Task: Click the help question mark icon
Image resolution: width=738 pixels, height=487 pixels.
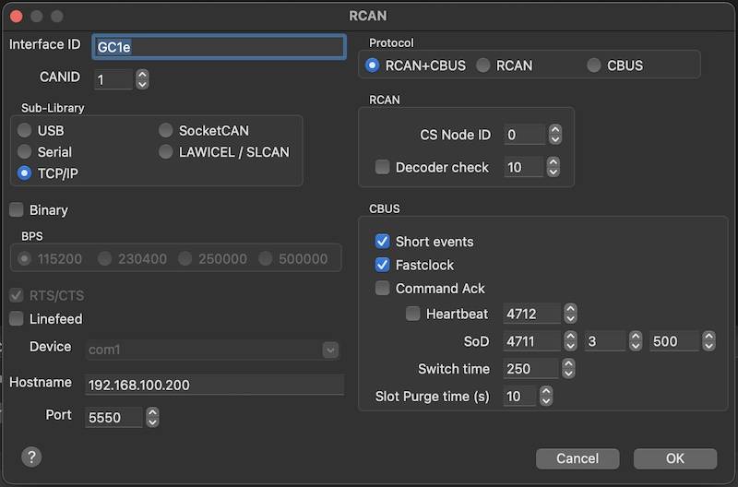Action: (30, 457)
